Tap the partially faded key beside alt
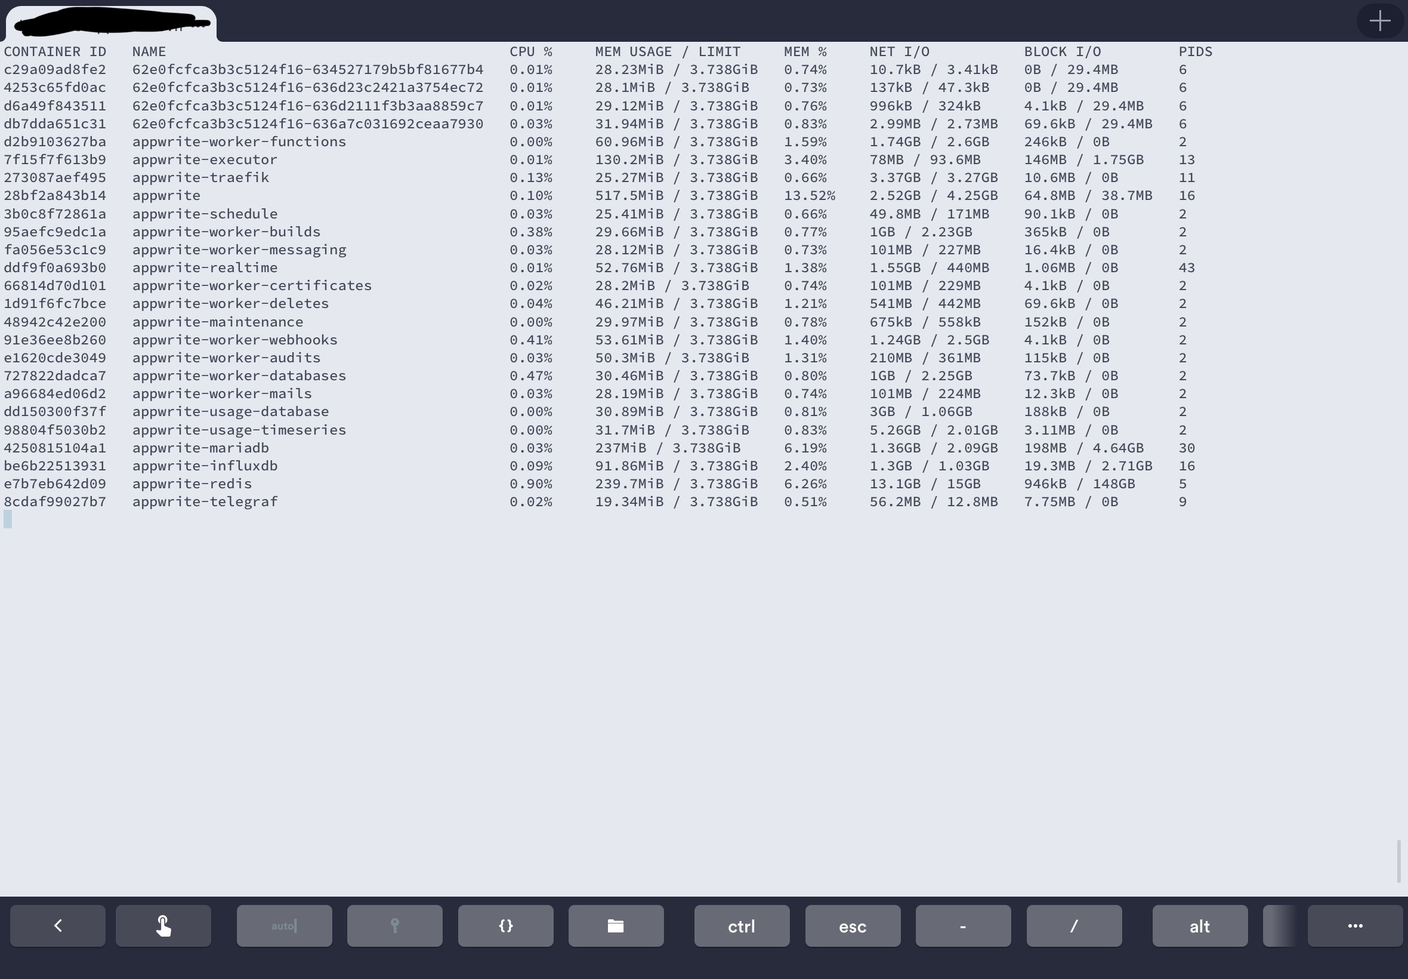 pyautogui.click(x=1279, y=925)
